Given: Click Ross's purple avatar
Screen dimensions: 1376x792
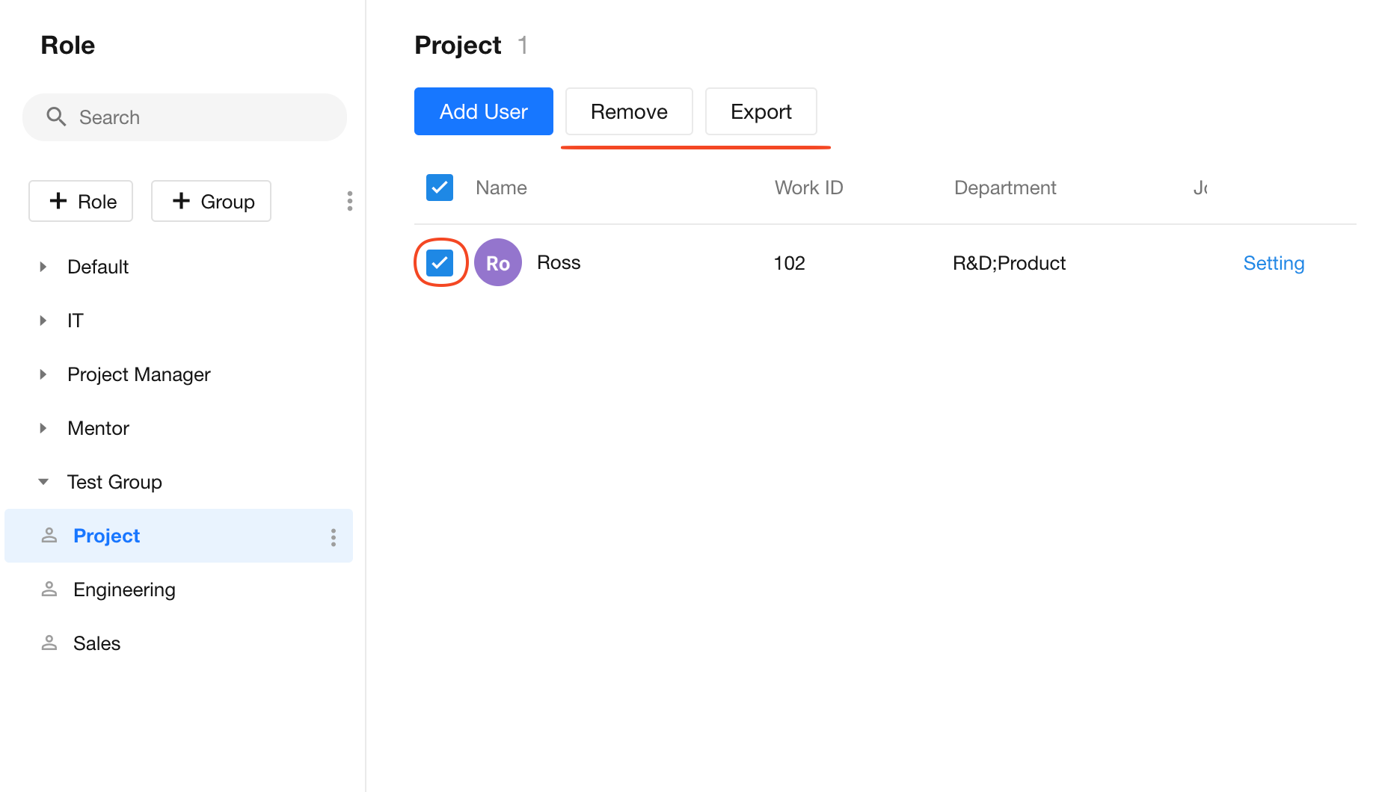Looking at the screenshot, I should click(x=497, y=262).
